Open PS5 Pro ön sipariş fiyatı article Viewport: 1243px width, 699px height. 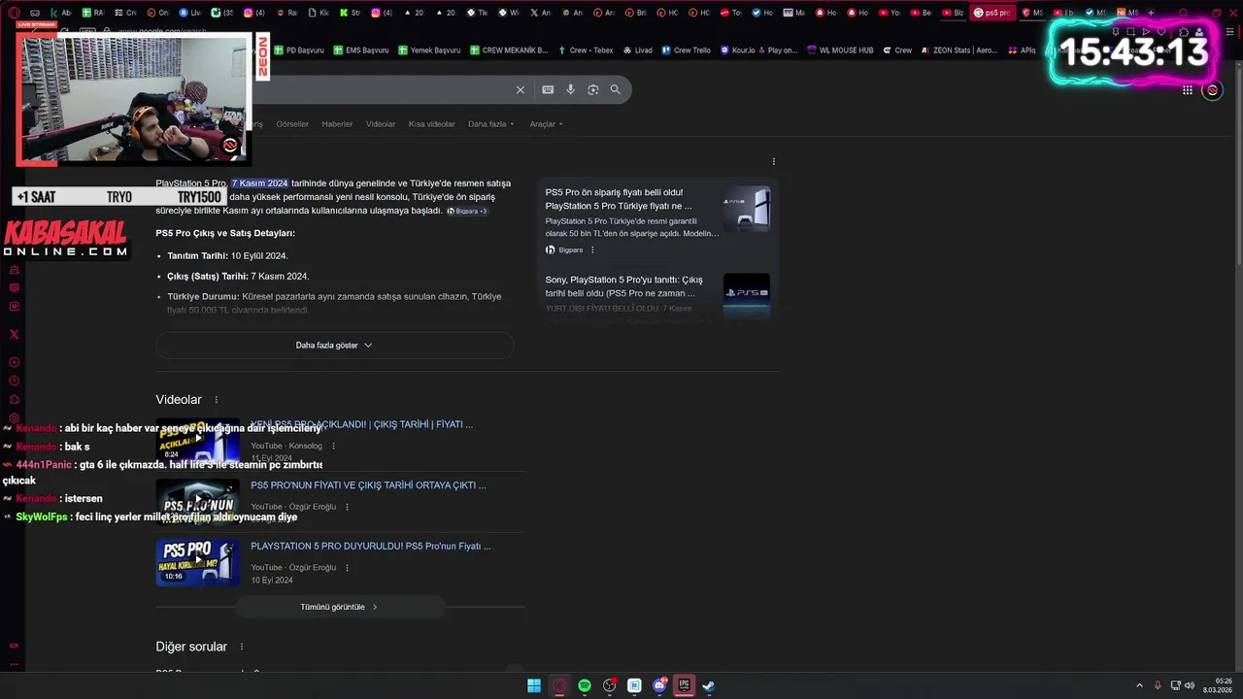pyautogui.click(x=619, y=199)
